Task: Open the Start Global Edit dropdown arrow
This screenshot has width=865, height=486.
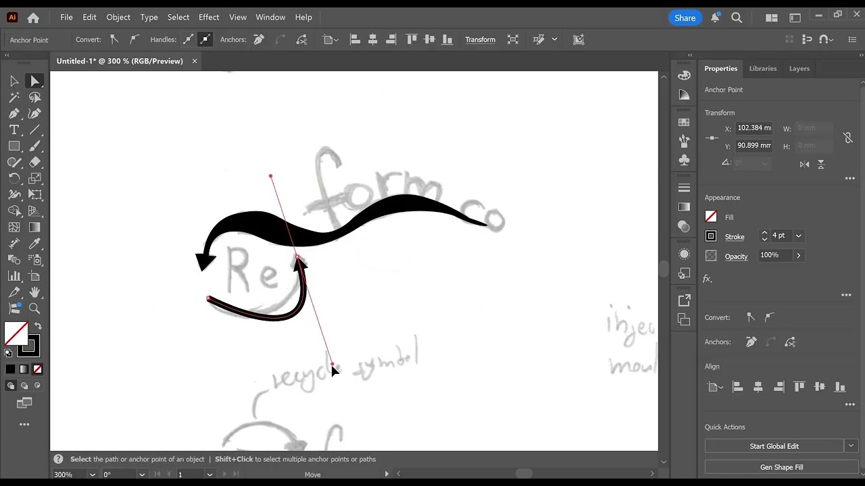Action: pyautogui.click(x=851, y=446)
